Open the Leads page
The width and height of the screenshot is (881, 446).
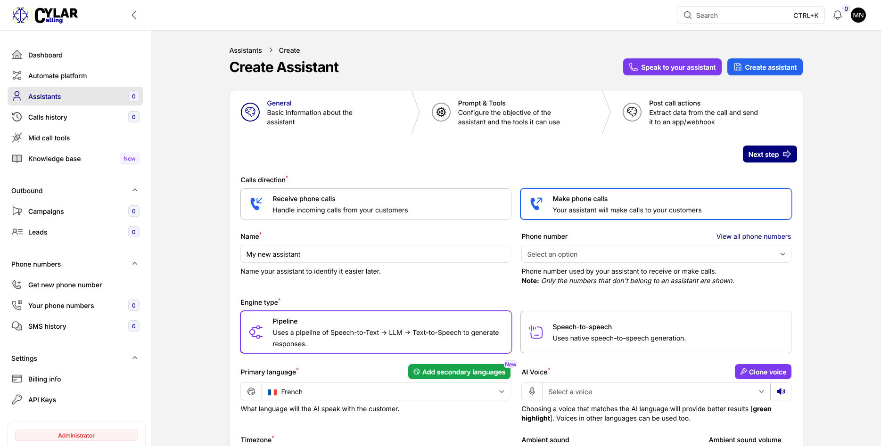pyautogui.click(x=75, y=232)
